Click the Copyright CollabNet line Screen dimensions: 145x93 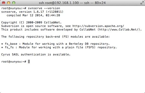[31, 22]
